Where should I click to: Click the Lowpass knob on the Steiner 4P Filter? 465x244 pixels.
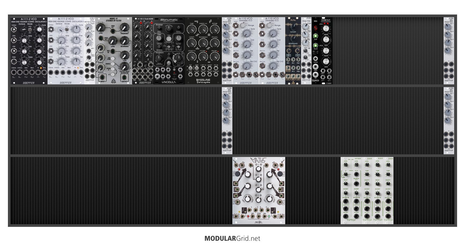tap(100, 48)
